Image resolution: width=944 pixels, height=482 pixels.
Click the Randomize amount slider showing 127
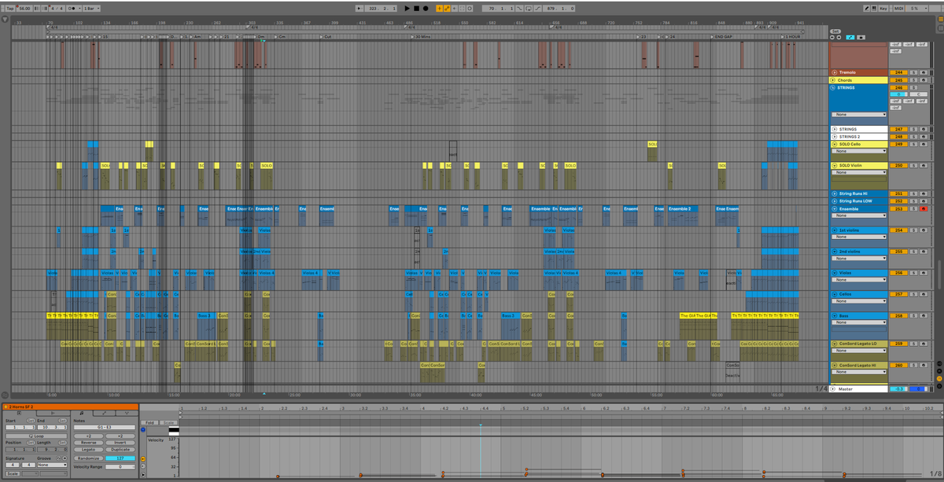click(120, 458)
